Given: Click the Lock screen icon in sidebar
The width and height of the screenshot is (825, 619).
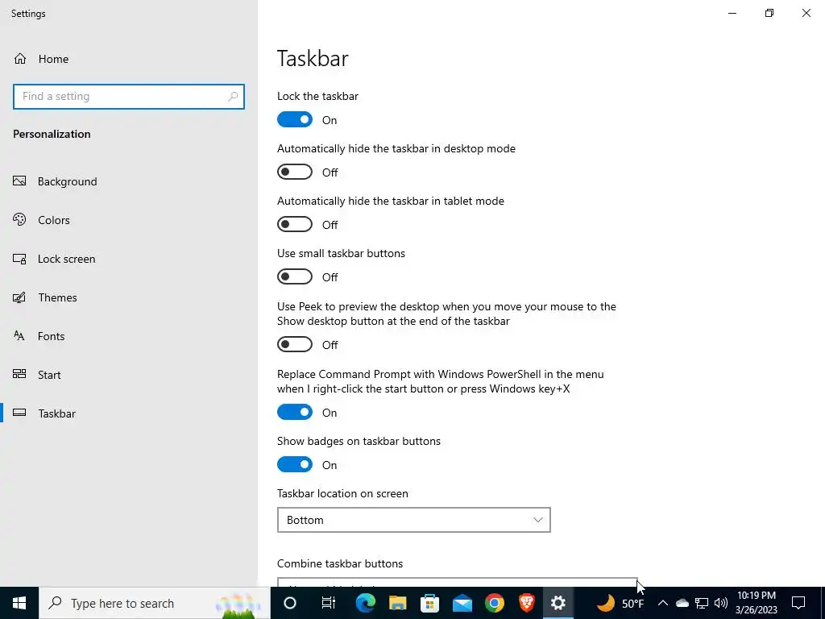Looking at the screenshot, I should point(19,259).
